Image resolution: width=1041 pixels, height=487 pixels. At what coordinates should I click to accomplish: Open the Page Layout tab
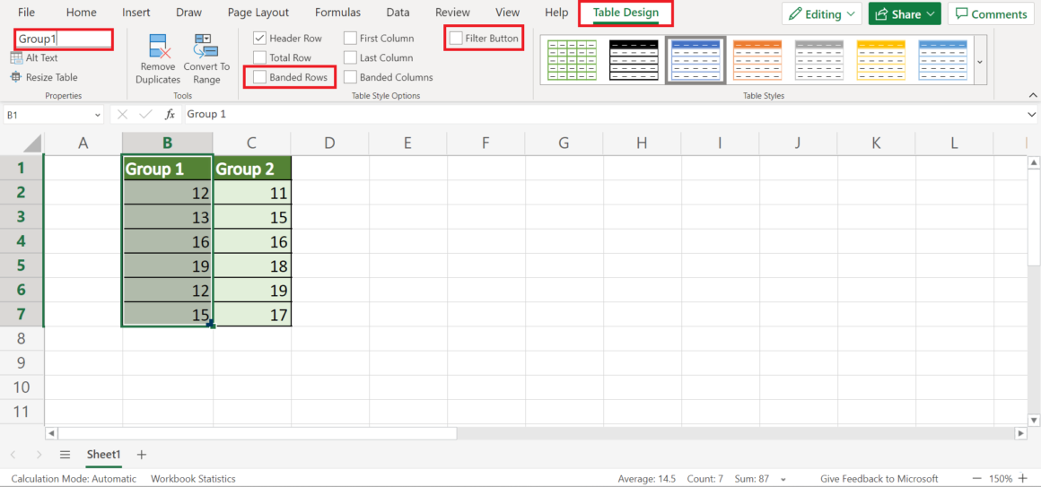[x=258, y=13]
